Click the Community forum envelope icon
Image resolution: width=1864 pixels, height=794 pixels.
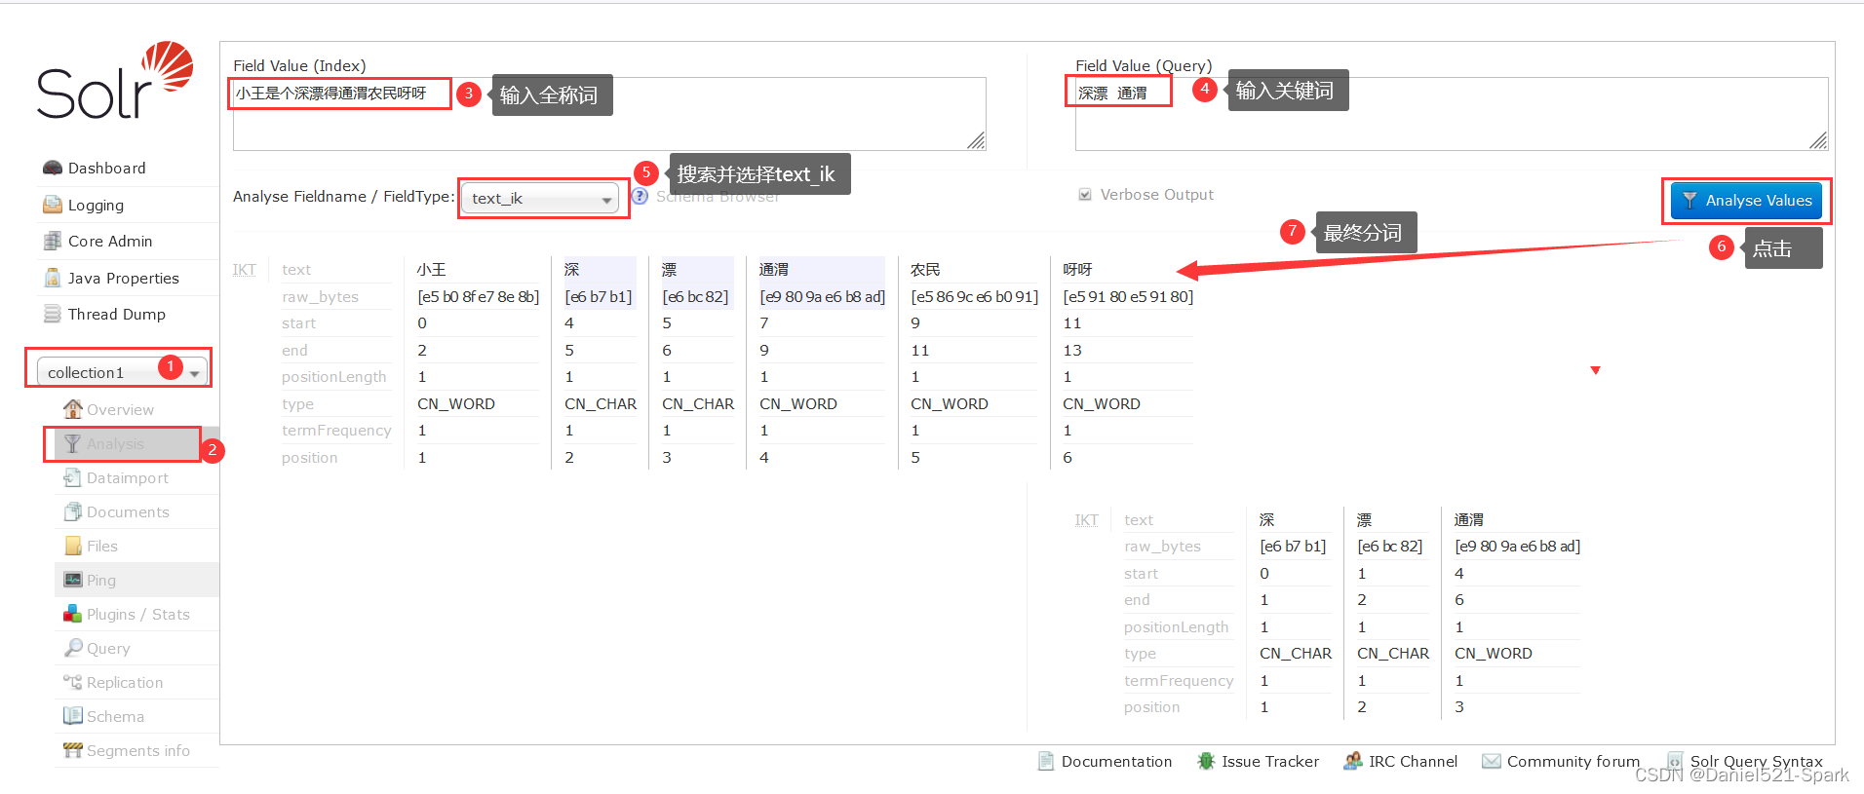(1492, 761)
